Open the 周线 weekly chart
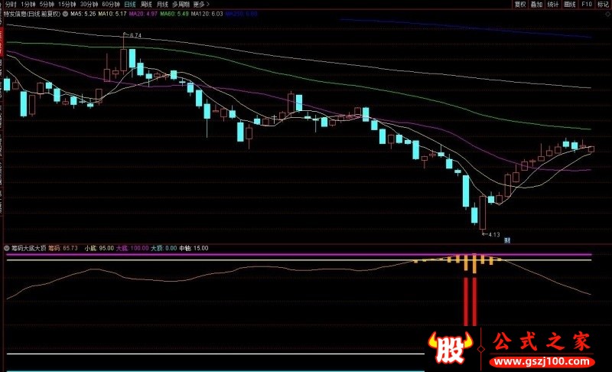612x372 pixels. (x=146, y=5)
